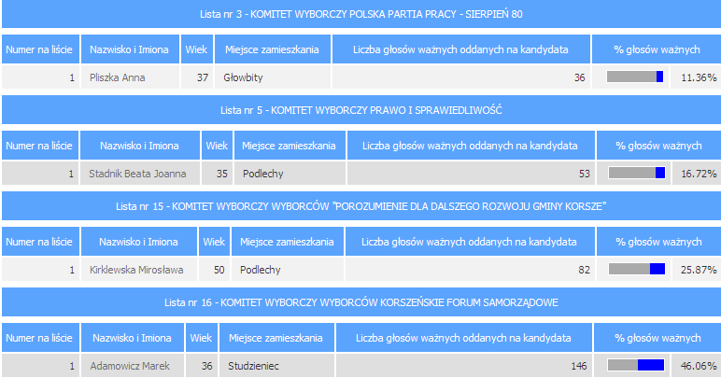Select candidate name Kirklewska Mirosława
The height and width of the screenshot is (378, 721).
click(136, 270)
